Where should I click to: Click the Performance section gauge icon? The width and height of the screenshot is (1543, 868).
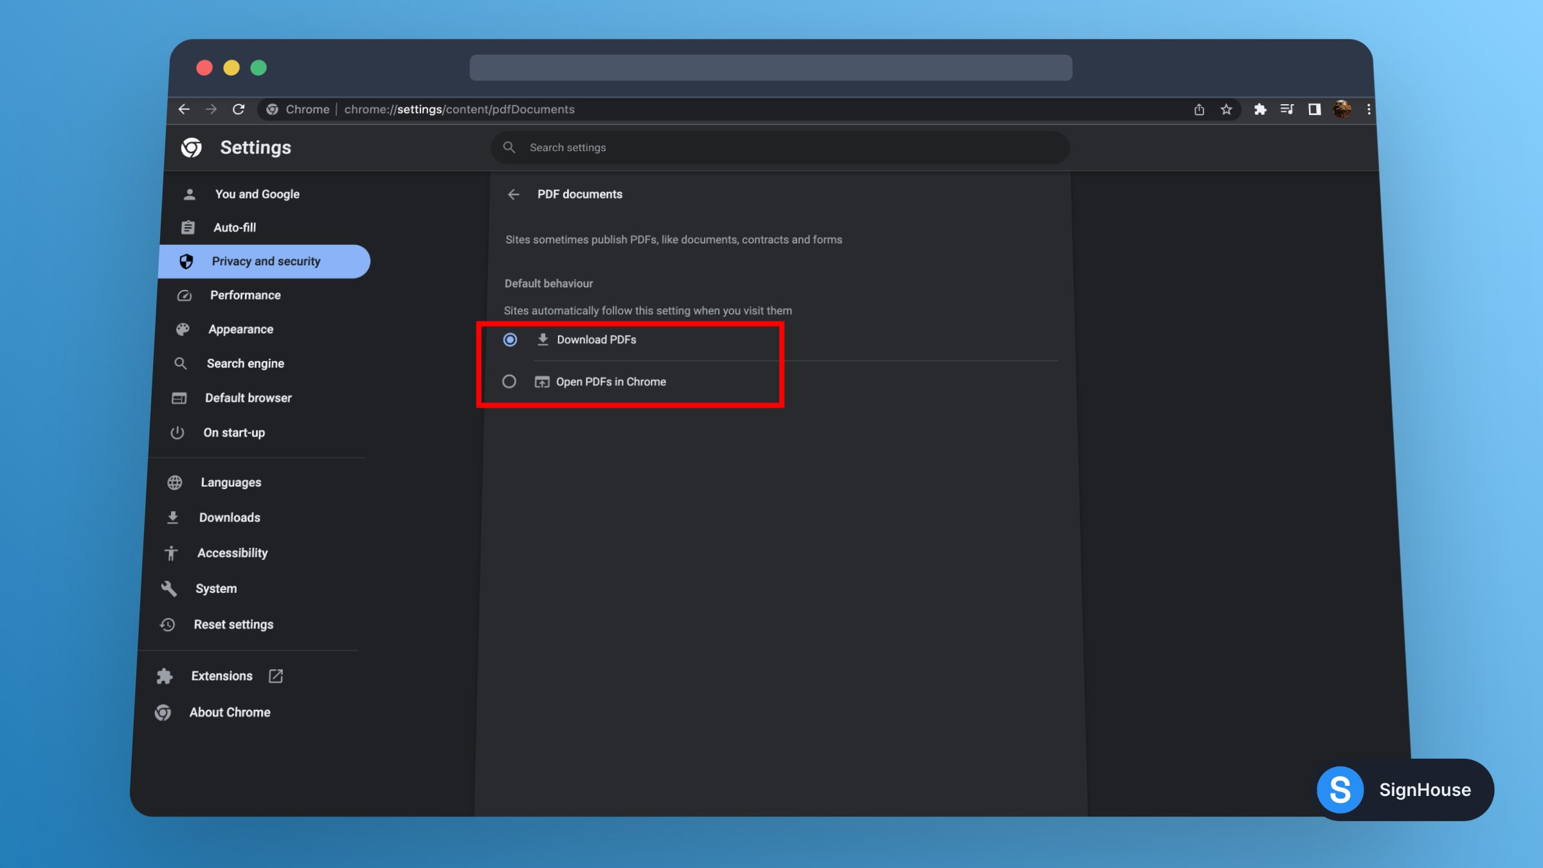tap(184, 295)
